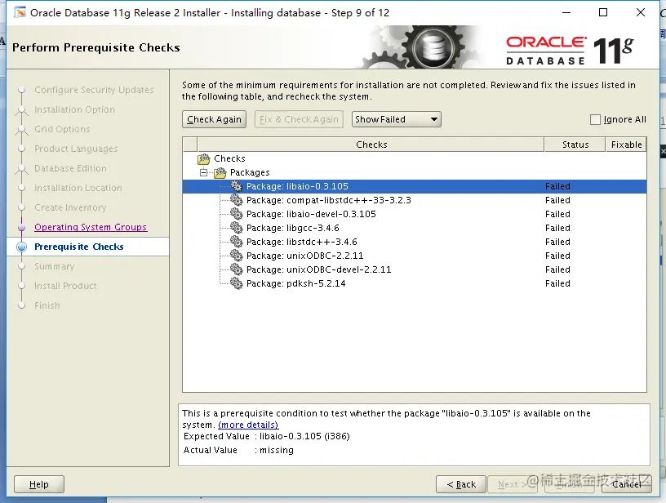Click the Check Again button
Image resolution: width=666 pixels, height=503 pixels.
point(214,119)
